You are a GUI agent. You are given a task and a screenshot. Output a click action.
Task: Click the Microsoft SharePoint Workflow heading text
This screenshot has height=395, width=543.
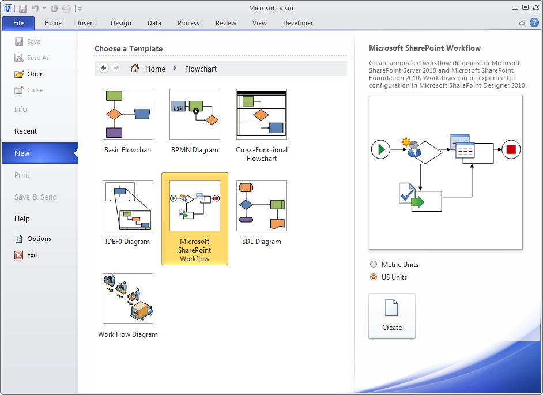pyautogui.click(x=425, y=48)
